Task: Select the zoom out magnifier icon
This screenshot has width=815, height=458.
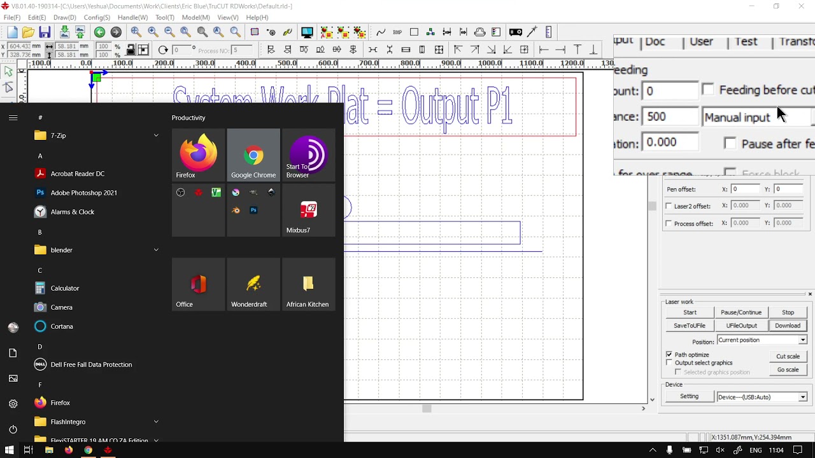Action: 169,32
